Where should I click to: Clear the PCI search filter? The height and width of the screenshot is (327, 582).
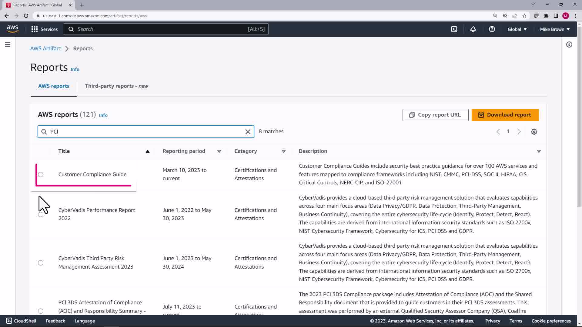point(248,132)
